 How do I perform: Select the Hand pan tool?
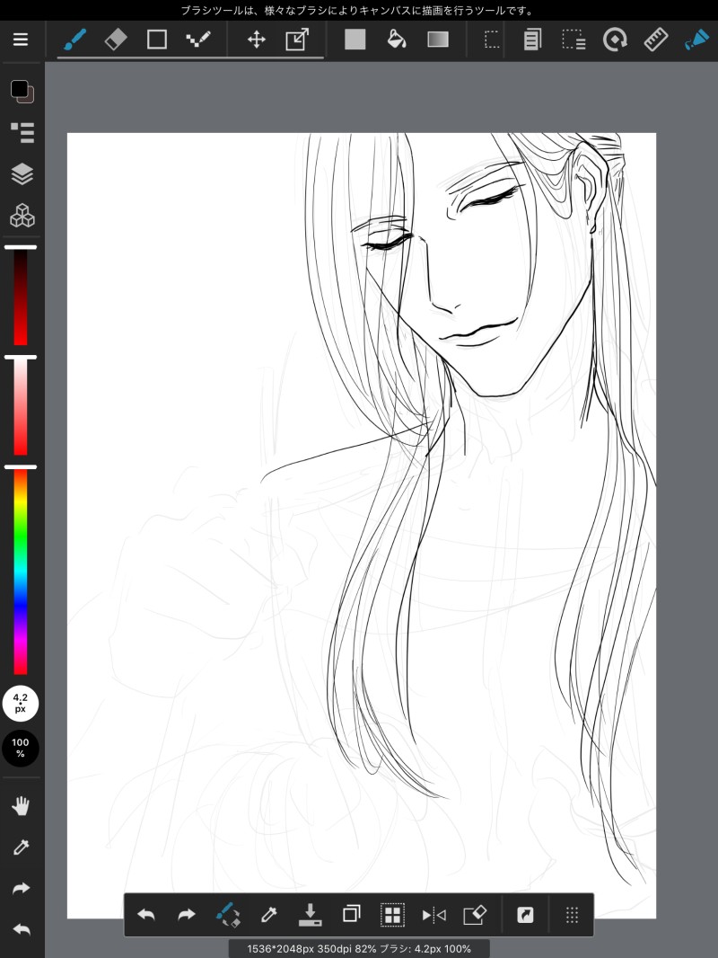21,806
